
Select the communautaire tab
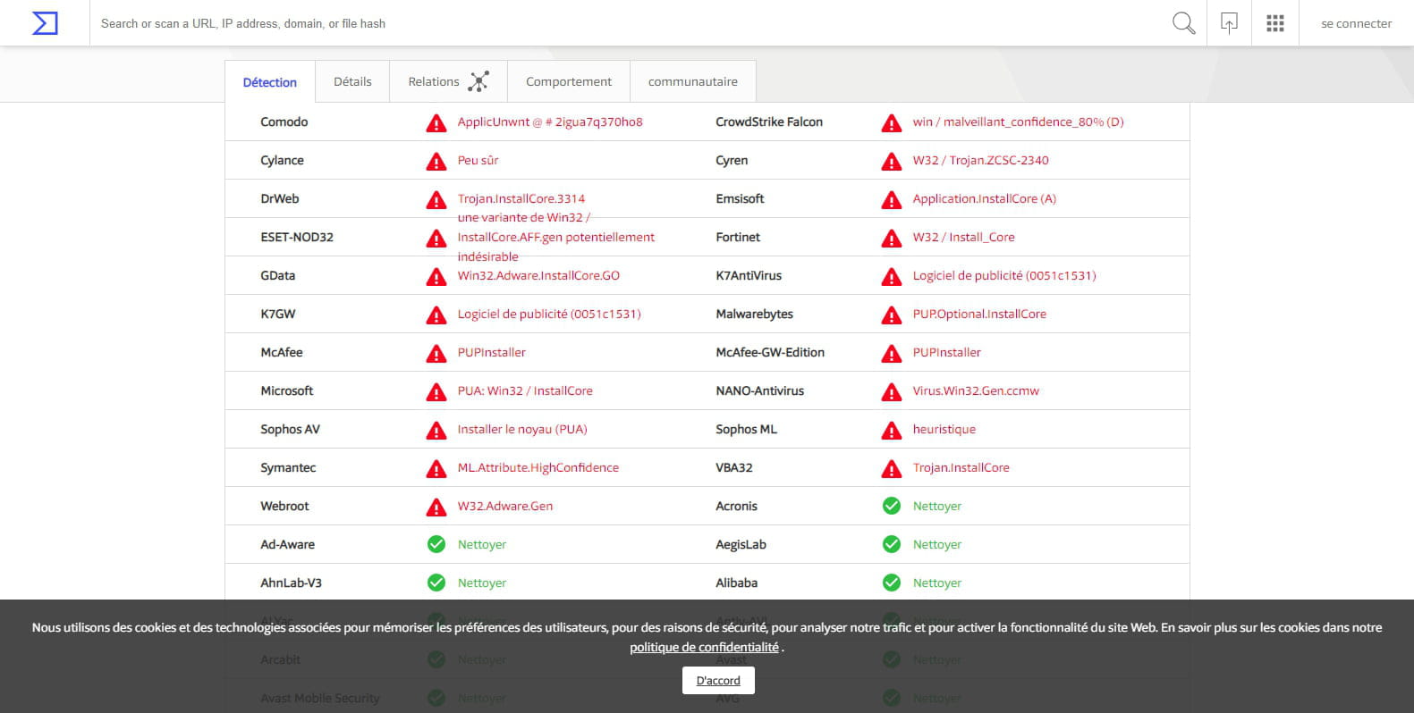(x=693, y=81)
